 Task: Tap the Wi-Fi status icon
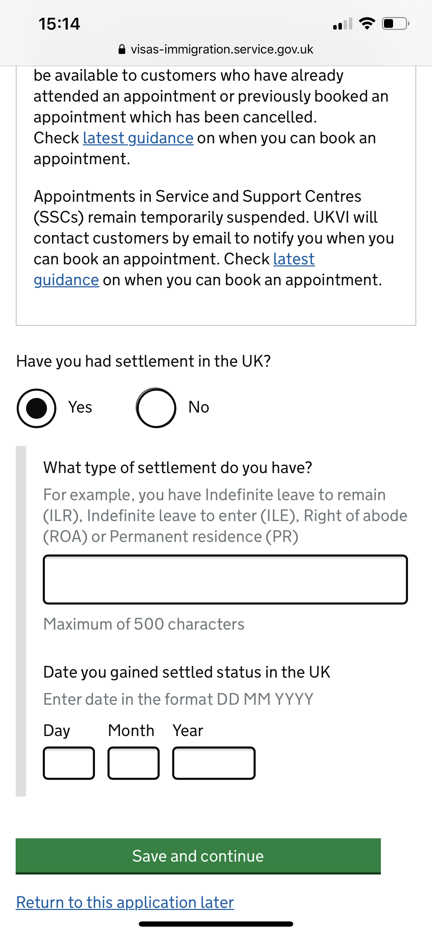tap(367, 24)
